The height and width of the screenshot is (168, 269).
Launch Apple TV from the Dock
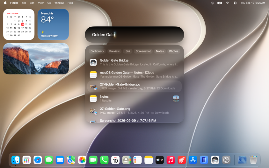(x=160, y=160)
